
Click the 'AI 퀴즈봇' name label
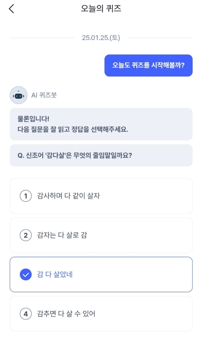tap(44, 95)
